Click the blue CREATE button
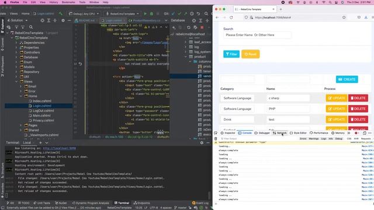 [x=347, y=79]
